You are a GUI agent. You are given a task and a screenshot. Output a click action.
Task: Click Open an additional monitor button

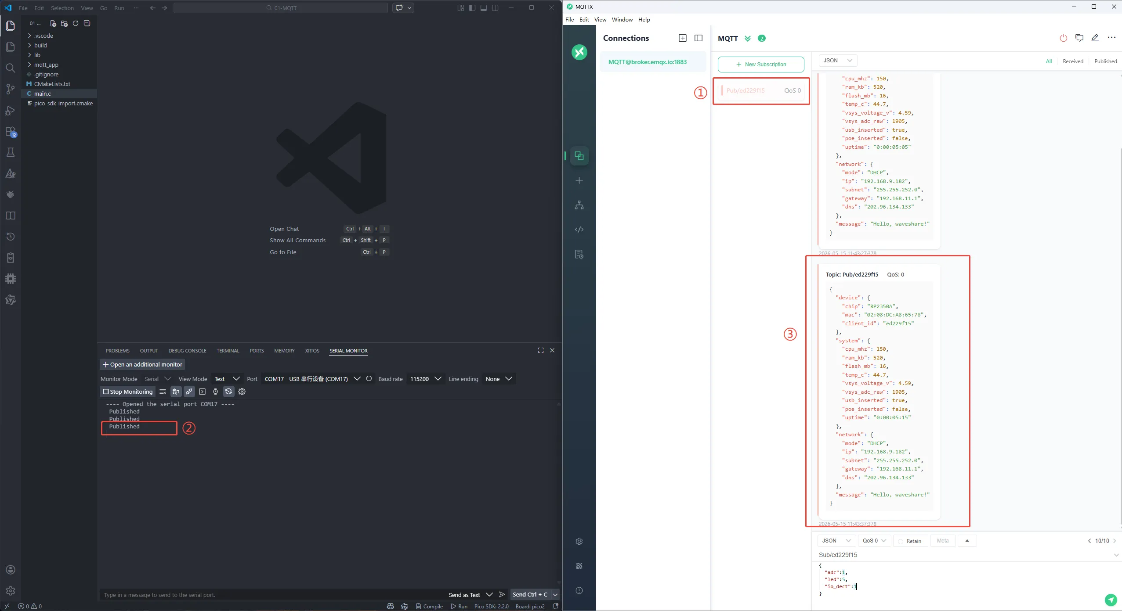[x=142, y=364]
